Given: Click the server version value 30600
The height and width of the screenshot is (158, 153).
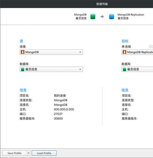Looking at the screenshot, I should point(58,118).
